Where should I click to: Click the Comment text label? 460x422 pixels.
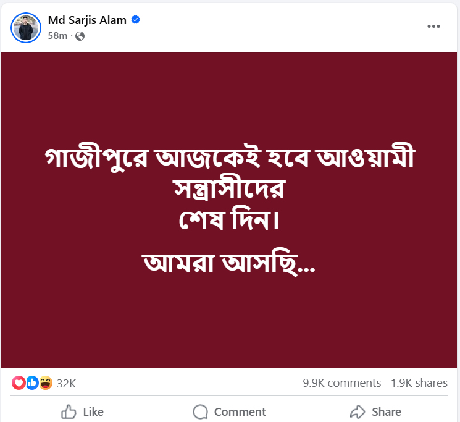tap(240, 411)
